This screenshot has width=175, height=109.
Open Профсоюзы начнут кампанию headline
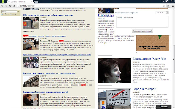click(57, 55)
